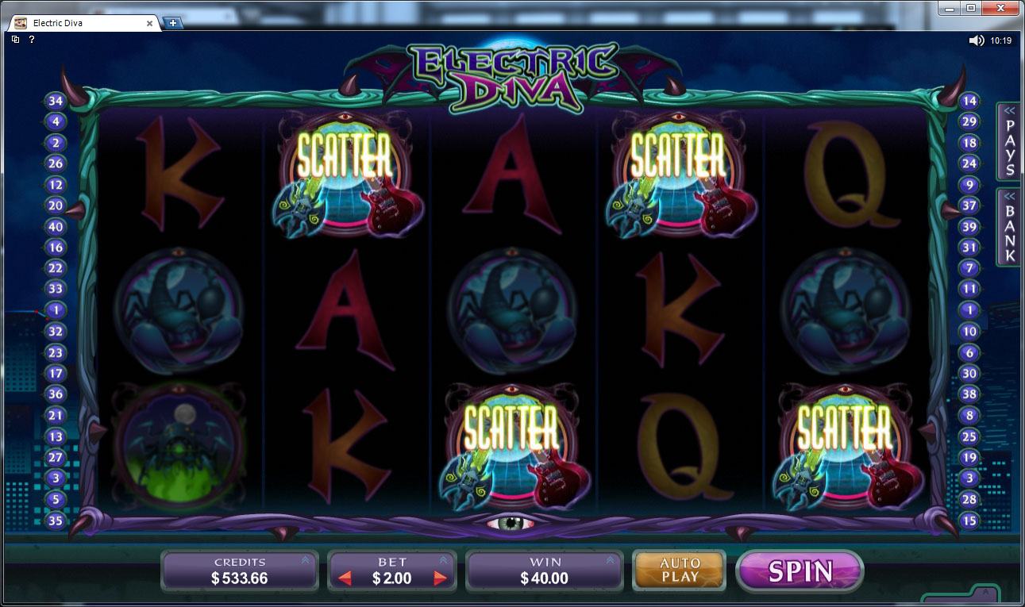Click the window restore icon beside help

(16, 39)
